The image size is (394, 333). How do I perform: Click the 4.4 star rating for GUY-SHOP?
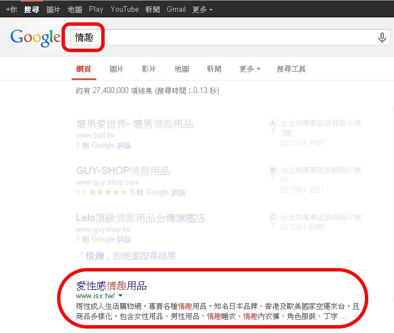click(x=101, y=193)
